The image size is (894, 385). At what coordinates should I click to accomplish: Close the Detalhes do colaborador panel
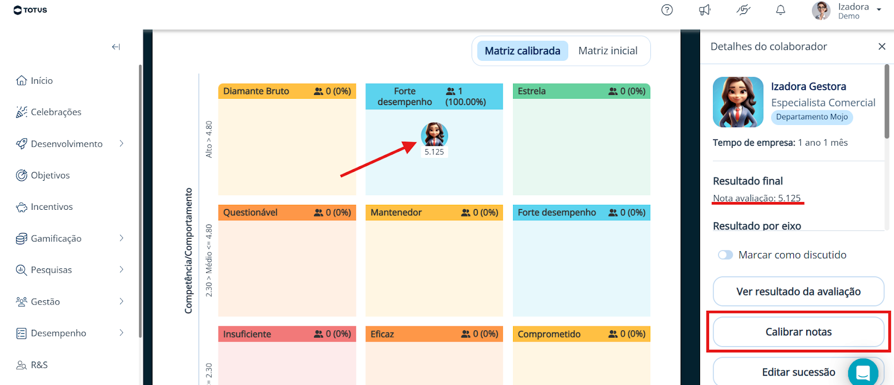pos(882,47)
